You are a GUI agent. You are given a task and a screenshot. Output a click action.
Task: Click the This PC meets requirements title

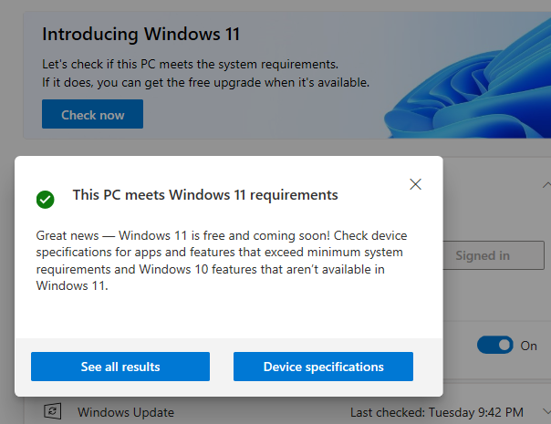point(205,195)
